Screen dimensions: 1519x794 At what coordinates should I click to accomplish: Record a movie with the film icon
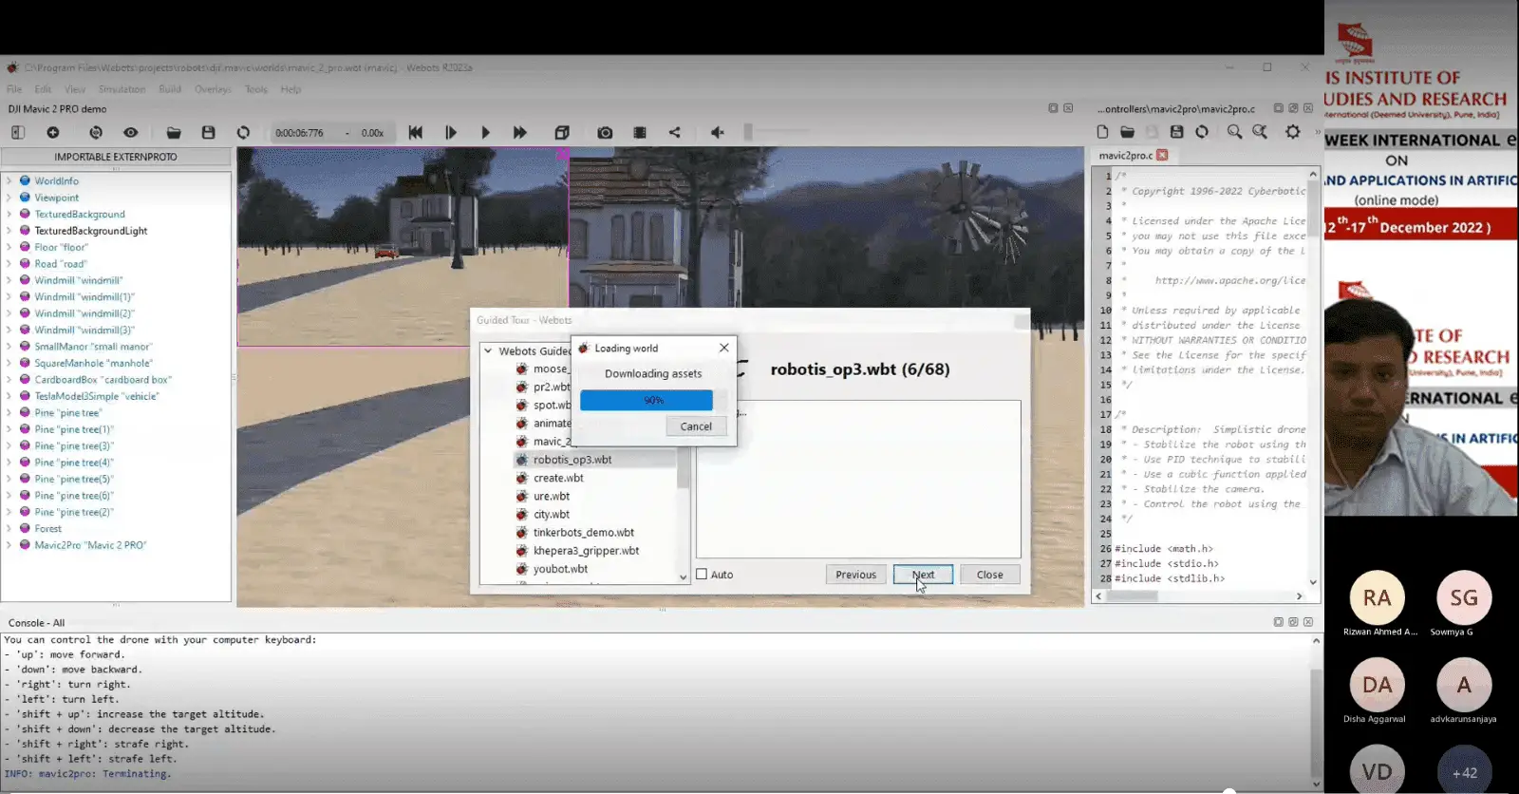(640, 133)
